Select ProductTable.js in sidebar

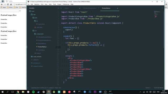click(42, 47)
